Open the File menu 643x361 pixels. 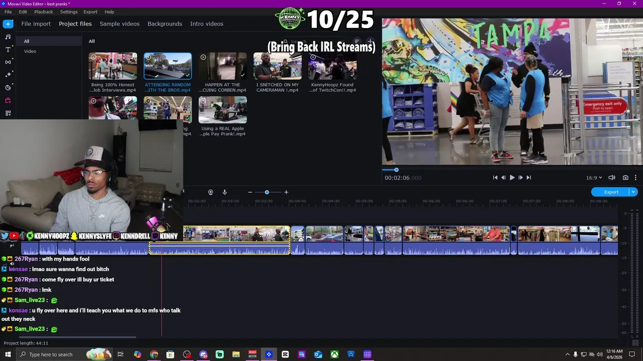[x=8, y=12]
